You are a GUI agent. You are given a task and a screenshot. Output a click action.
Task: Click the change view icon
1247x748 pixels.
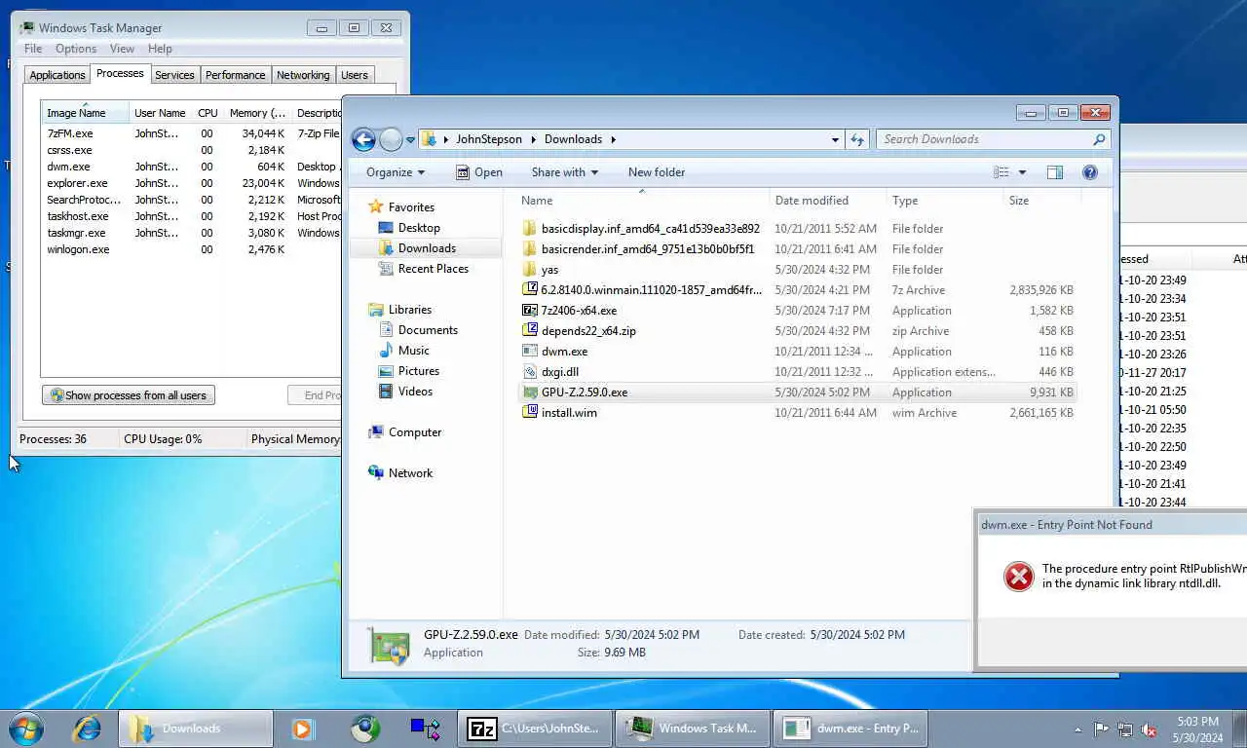1001,172
